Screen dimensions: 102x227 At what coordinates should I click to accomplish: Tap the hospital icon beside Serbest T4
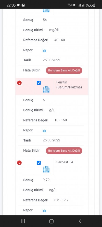pyautogui.click(x=46, y=169)
